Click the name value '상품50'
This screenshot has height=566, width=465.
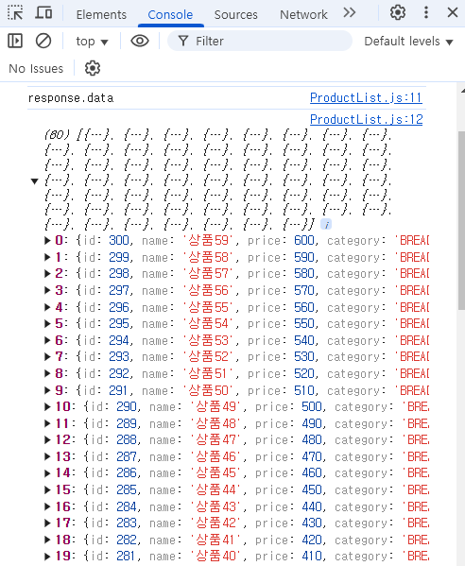tap(208, 390)
